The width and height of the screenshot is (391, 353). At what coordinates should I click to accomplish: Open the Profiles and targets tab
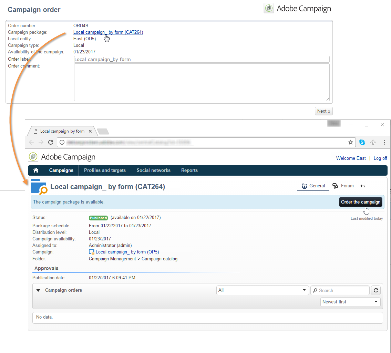pos(105,170)
